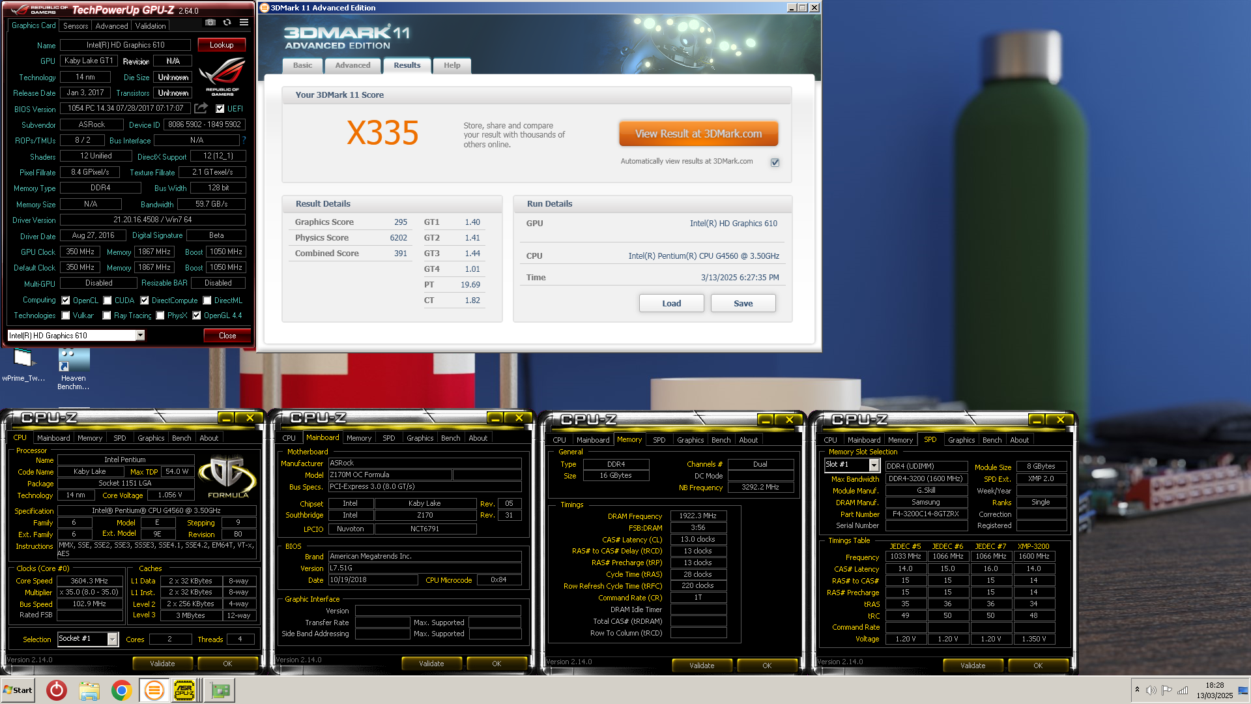The width and height of the screenshot is (1251, 704).
Task: Toggle the DirectML checkbox
Action: [x=207, y=301]
